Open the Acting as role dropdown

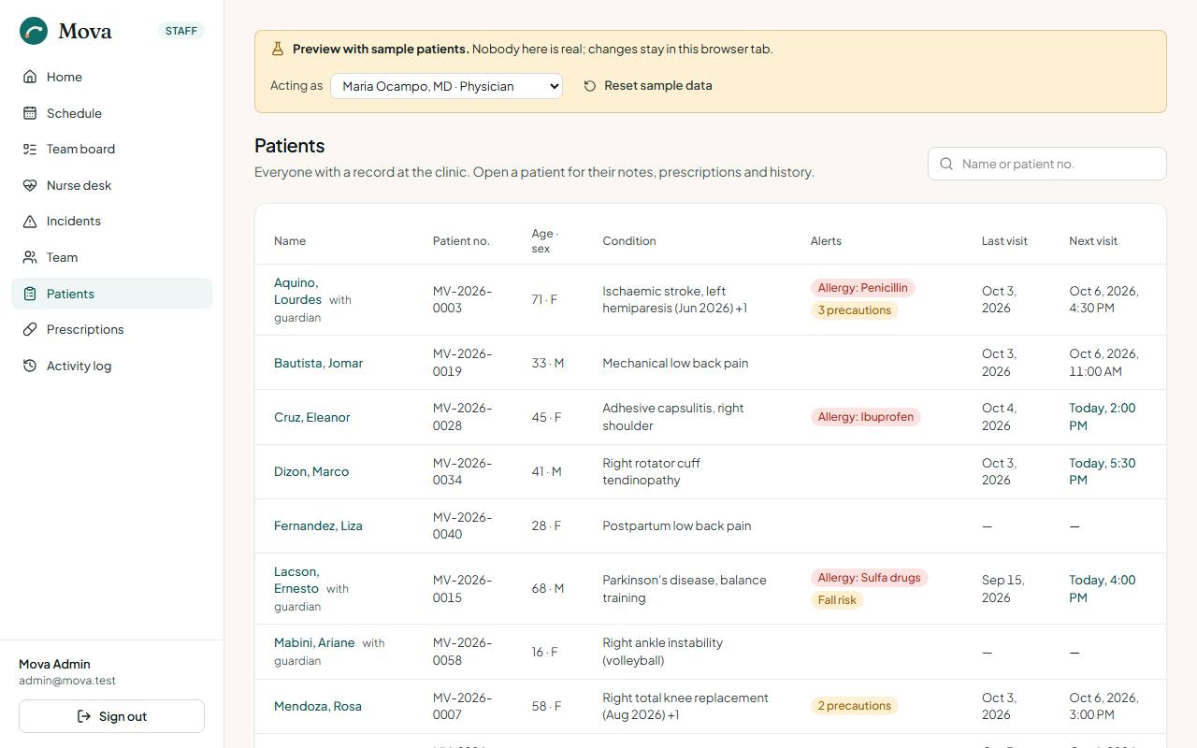pyautogui.click(x=446, y=86)
